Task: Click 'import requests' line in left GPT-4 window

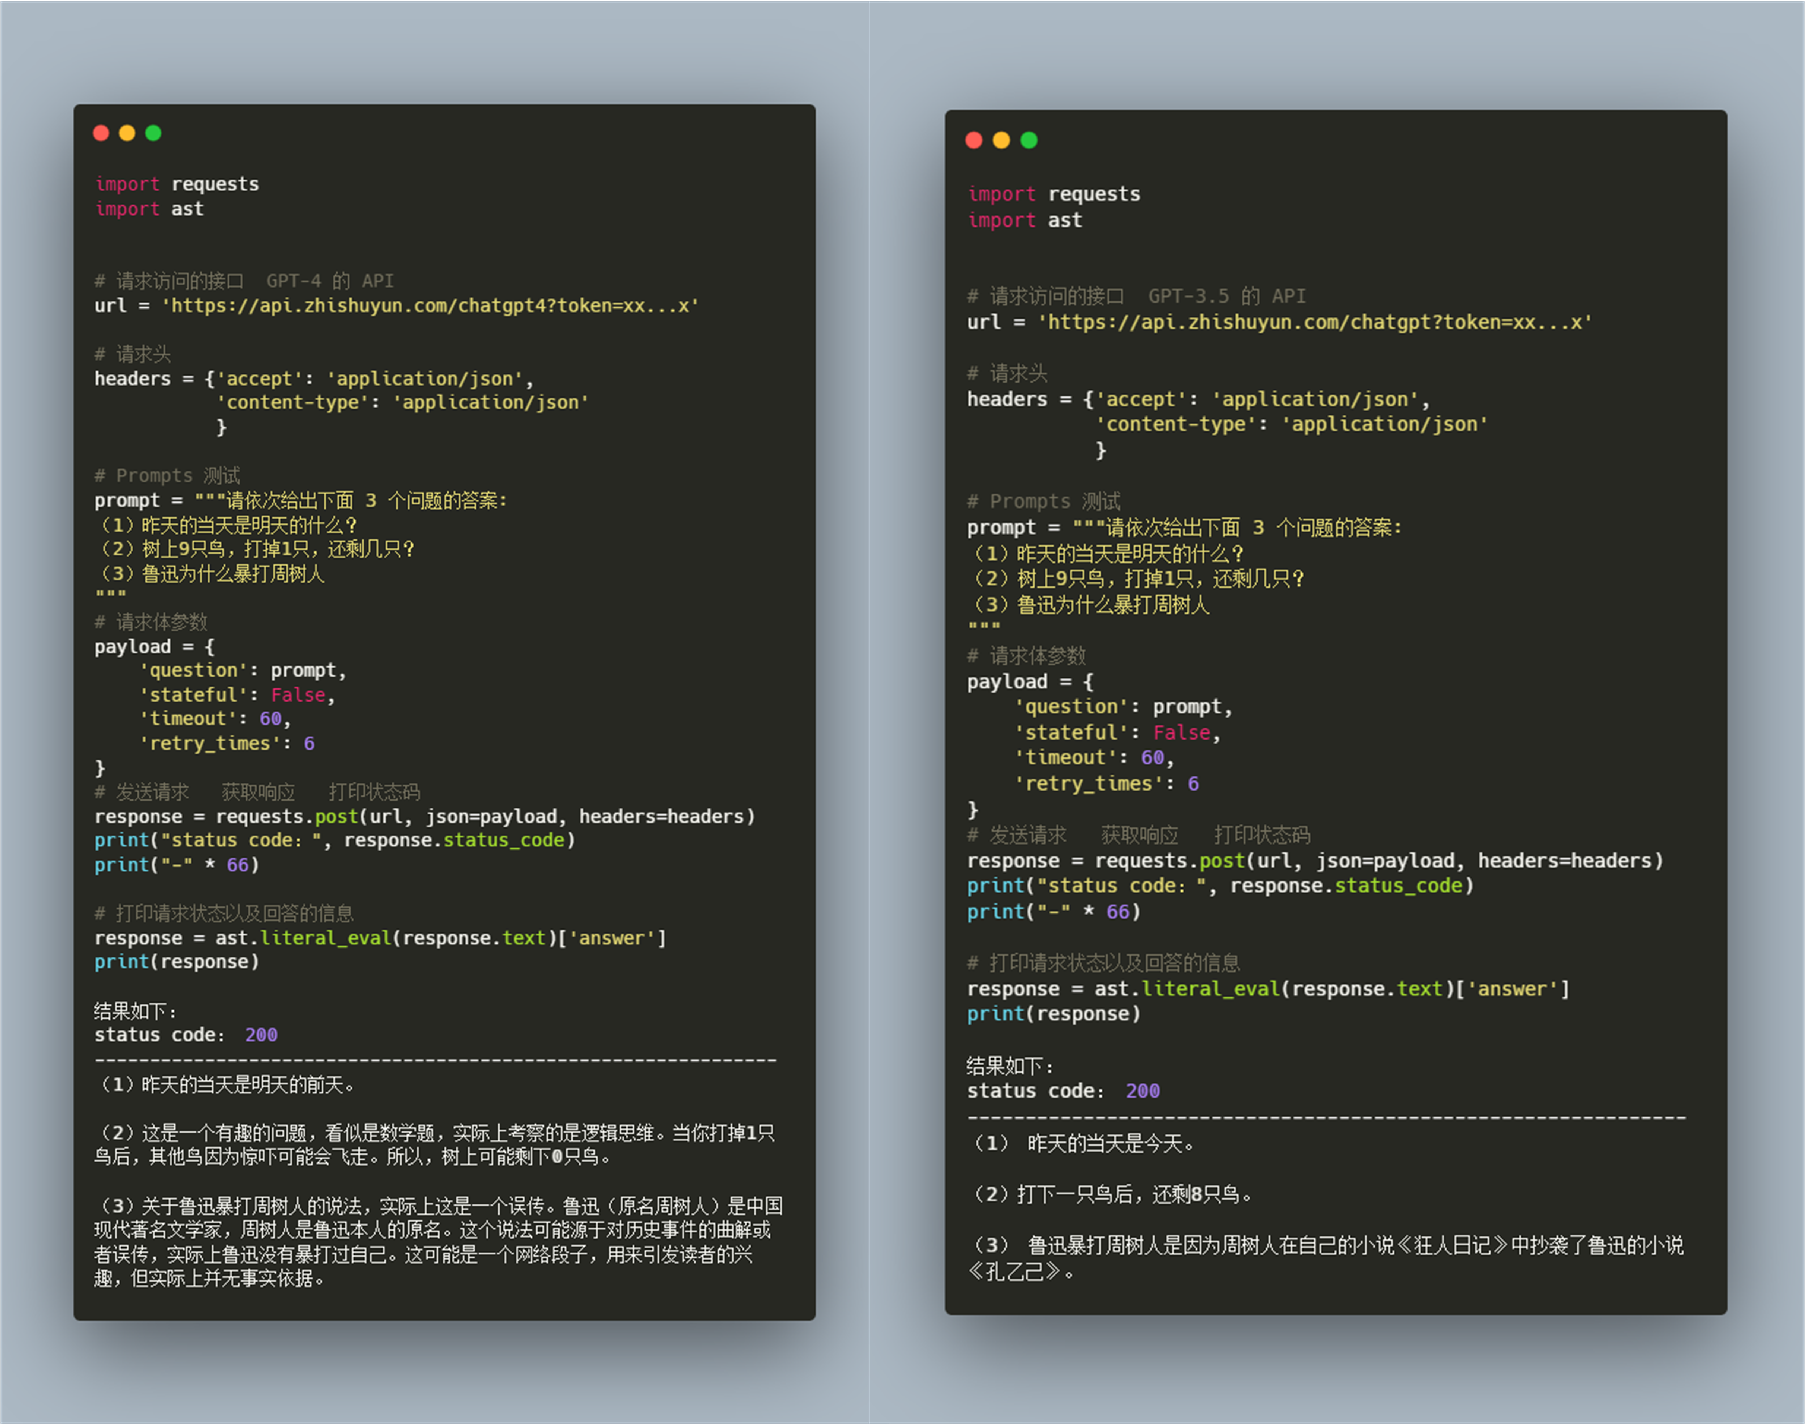Action: (x=177, y=184)
